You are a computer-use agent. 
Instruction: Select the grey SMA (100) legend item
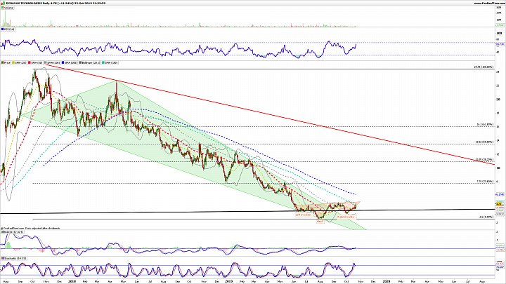click(x=52, y=63)
